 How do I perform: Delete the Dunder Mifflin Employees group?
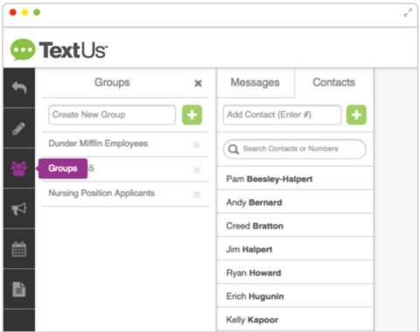[197, 145]
